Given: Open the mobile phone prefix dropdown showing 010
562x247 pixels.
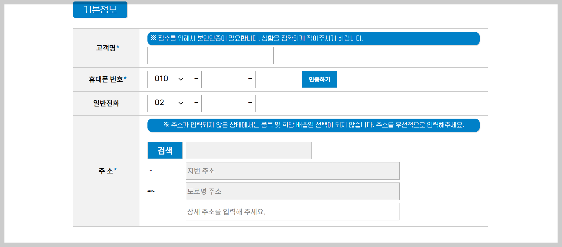Looking at the screenshot, I should click(169, 79).
